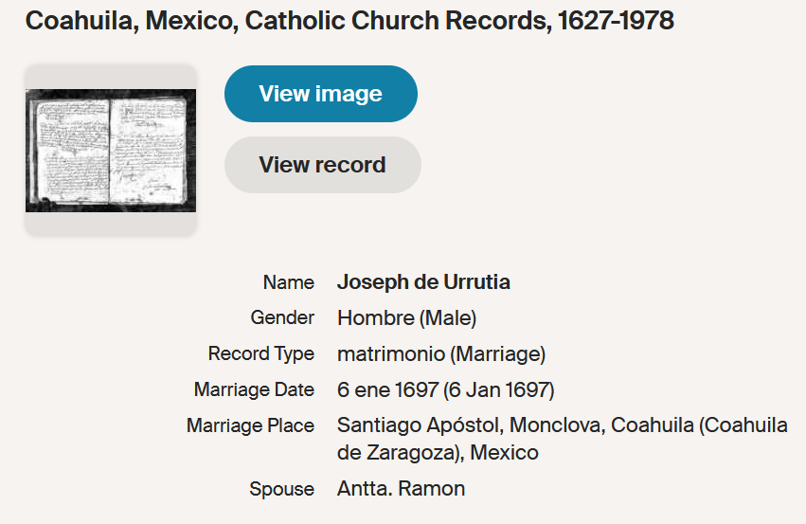Select the Hombre (Male) gender value
Screen dimensions: 806x524
[406, 318]
